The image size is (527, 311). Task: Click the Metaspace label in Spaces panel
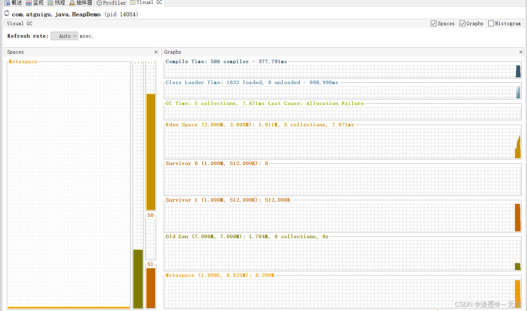pyautogui.click(x=23, y=61)
